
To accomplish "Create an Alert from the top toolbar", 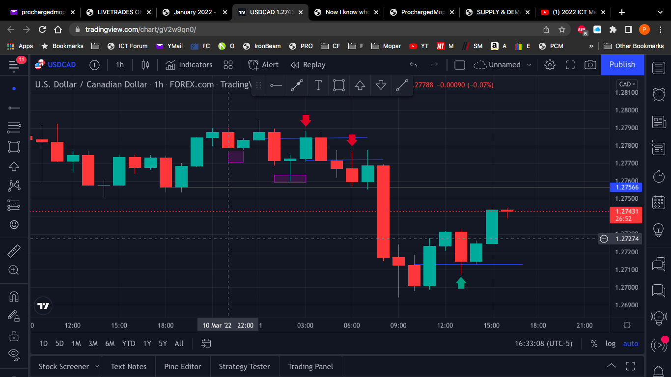I will (263, 65).
